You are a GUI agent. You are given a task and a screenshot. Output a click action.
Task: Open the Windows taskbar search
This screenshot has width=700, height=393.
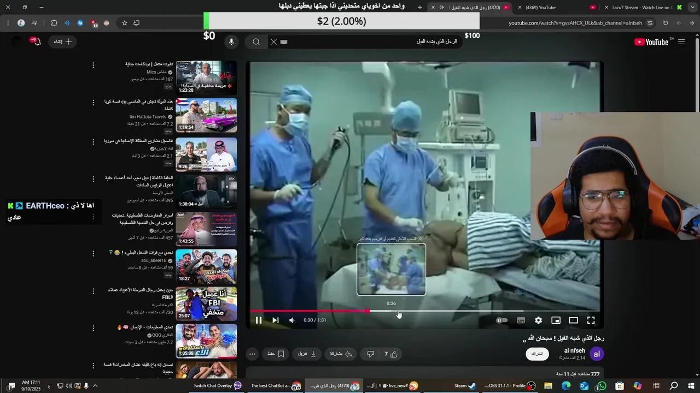[x=674, y=386]
